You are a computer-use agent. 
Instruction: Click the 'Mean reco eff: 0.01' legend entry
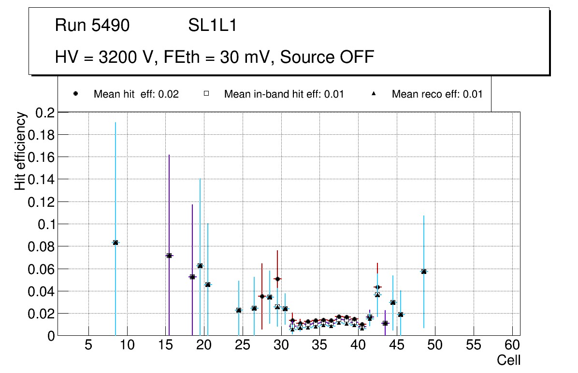click(x=437, y=94)
